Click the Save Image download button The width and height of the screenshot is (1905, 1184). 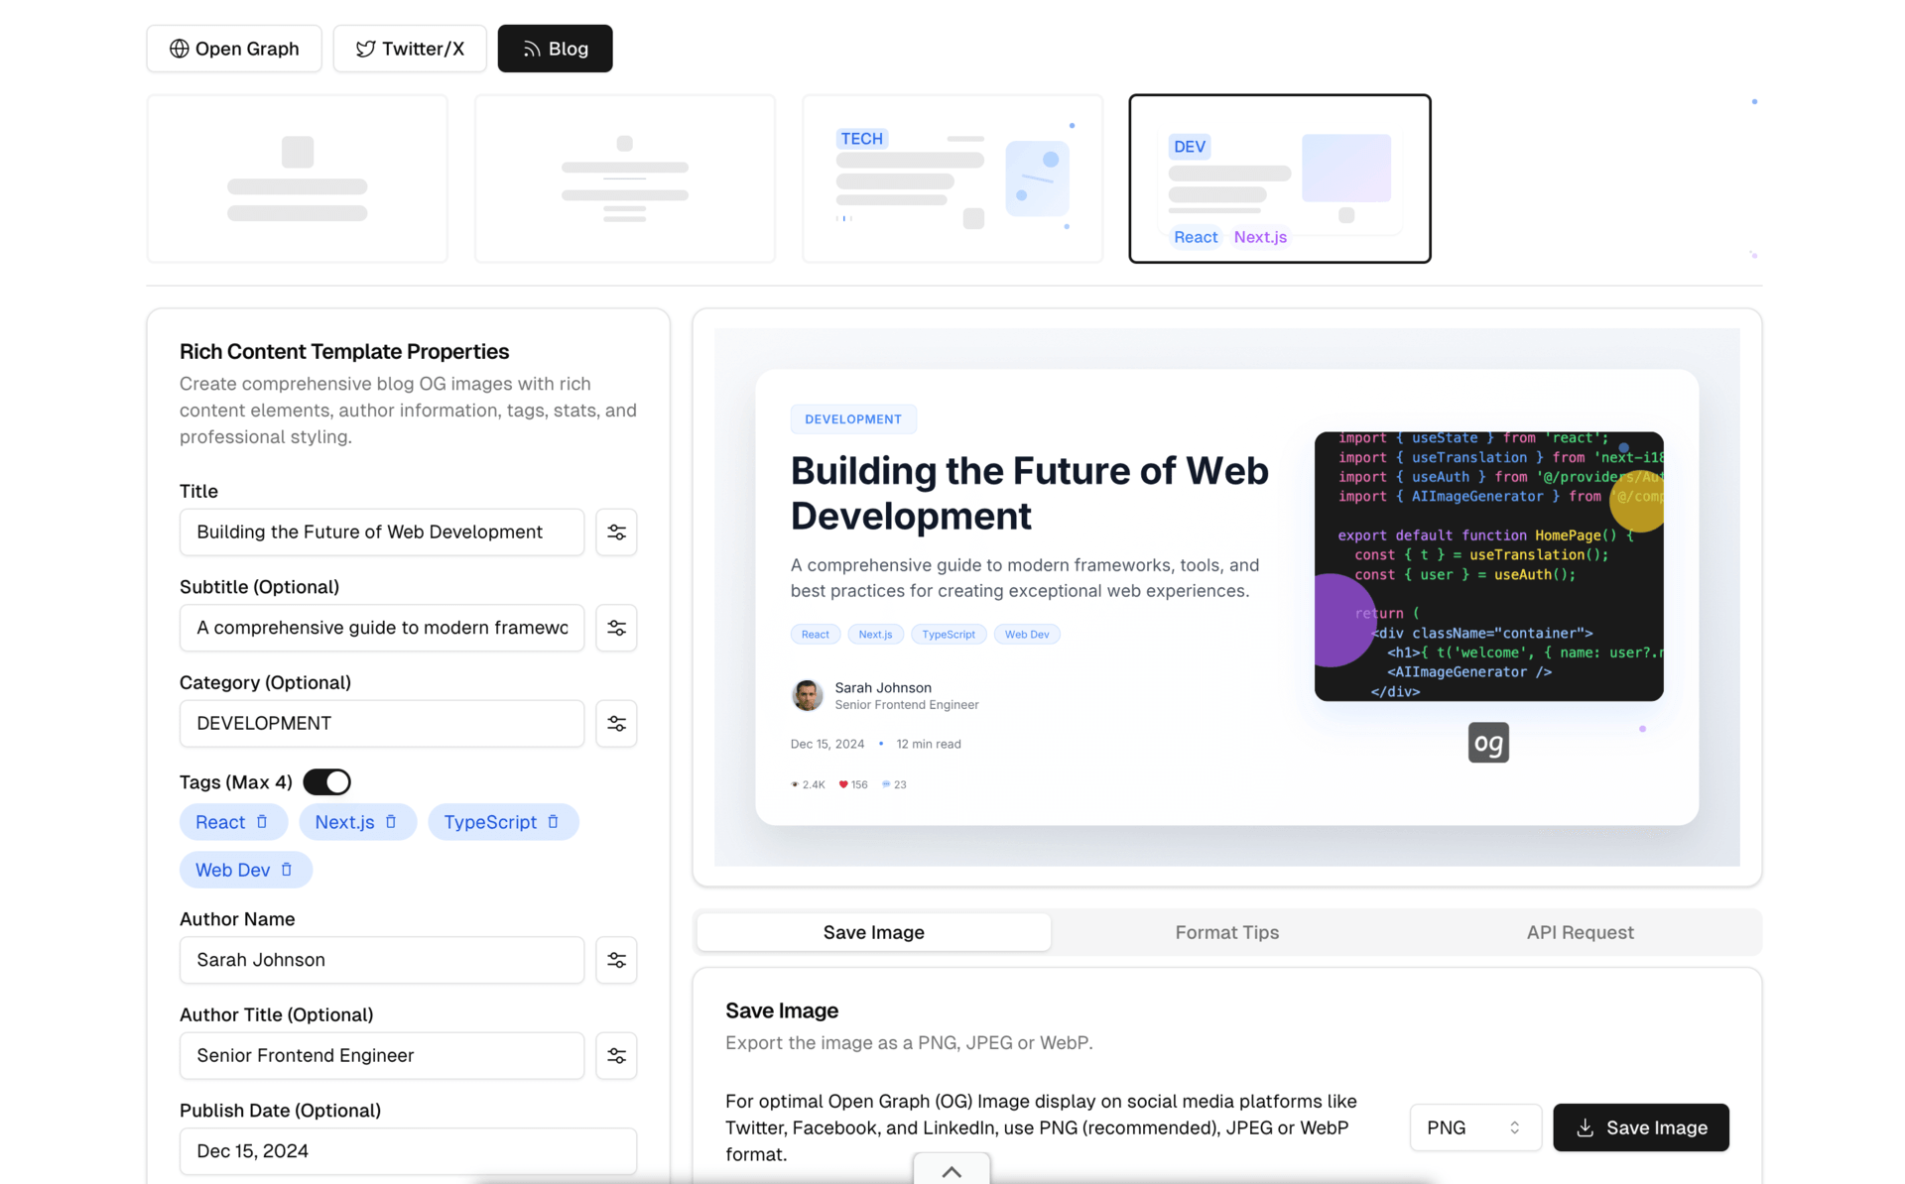click(x=1641, y=1127)
